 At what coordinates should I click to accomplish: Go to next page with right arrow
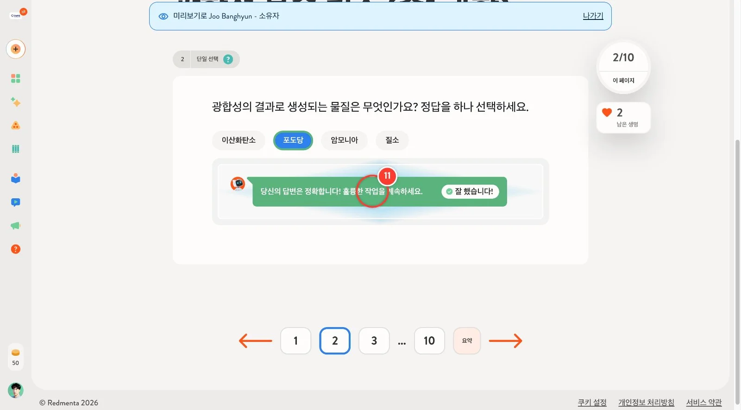pyautogui.click(x=505, y=341)
